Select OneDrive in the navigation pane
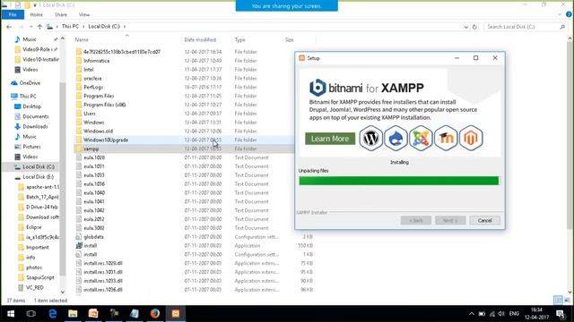The height and width of the screenshot is (322, 574). (30, 83)
